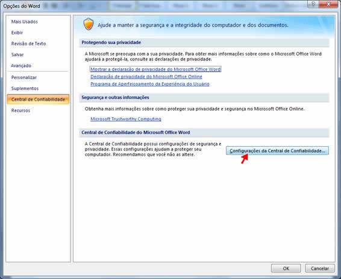Screen dimensions: 341x279
Task: Select Central de Confiabilidade in the sidebar
Action: (x=38, y=100)
